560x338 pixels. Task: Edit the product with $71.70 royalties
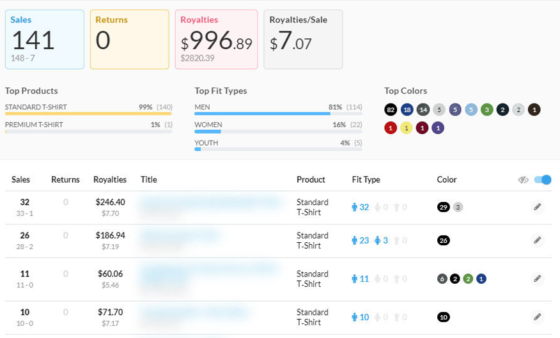pos(537,317)
